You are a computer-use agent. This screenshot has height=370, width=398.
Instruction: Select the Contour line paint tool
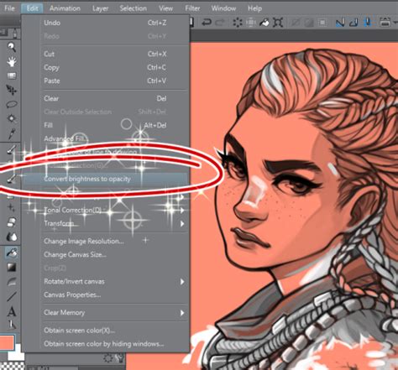(x=12, y=282)
